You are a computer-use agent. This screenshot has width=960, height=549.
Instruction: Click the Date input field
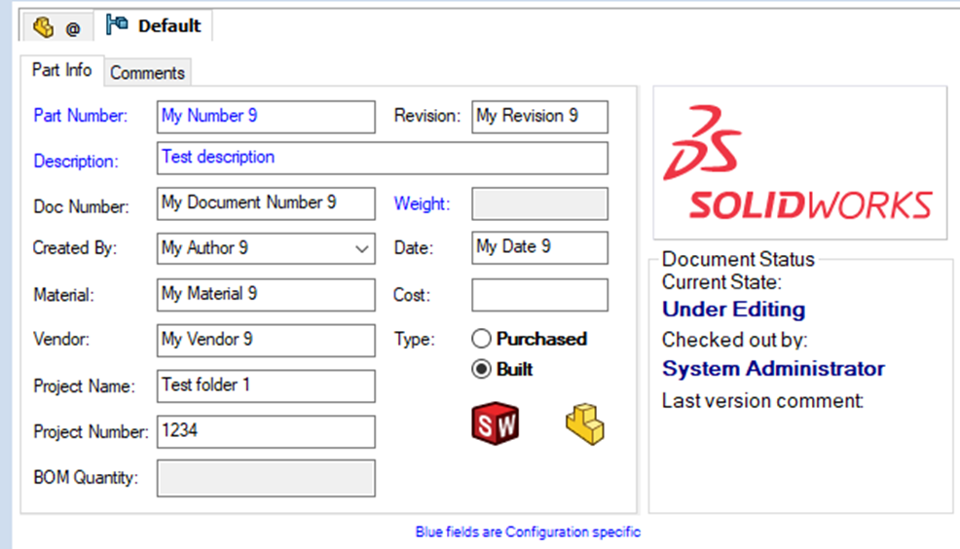(539, 247)
